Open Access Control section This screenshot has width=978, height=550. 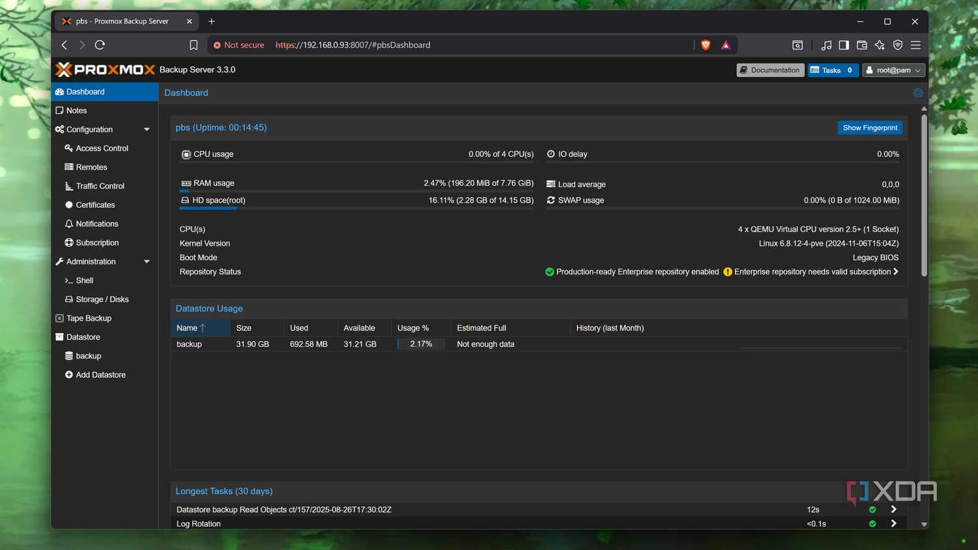click(x=105, y=149)
